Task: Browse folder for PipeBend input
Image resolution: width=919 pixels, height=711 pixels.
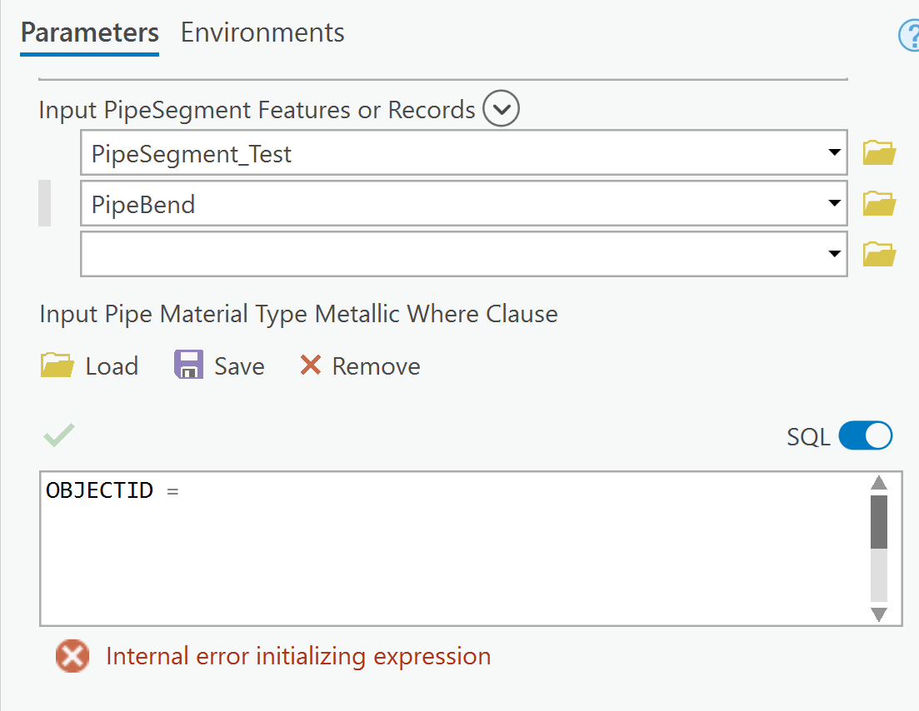Action: [x=879, y=203]
